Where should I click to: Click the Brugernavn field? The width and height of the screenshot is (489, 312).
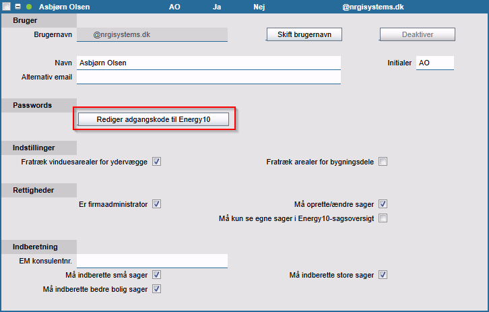[x=152, y=34]
